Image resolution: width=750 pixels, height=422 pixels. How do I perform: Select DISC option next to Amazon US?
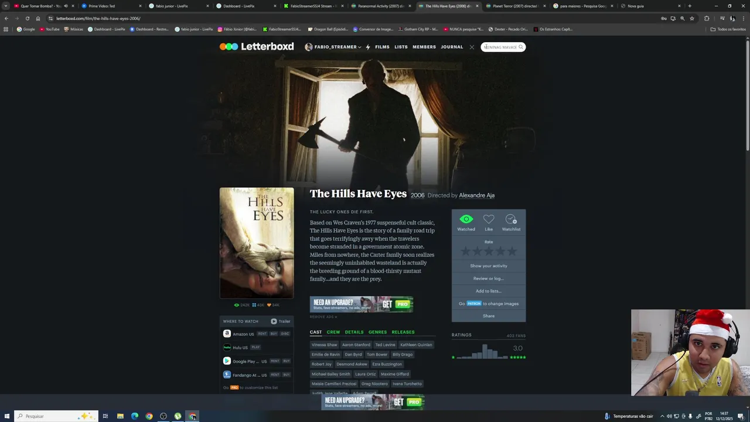(285, 333)
